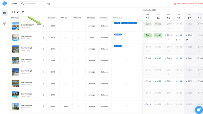203x114 pixels.
Task: Click Blue Building 1 $318 base rate
Action: (x=53, y=37)
